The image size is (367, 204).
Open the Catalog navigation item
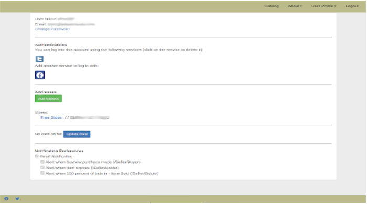tap(272, 6)
